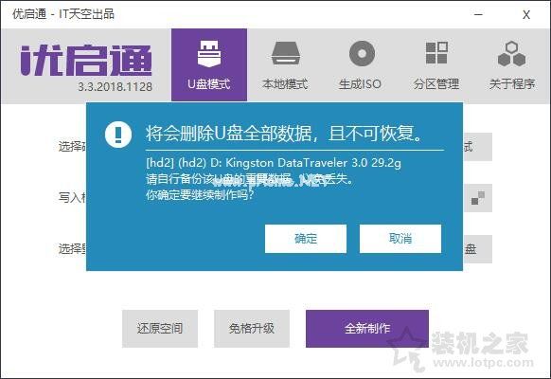Click the 全新制作 button
The image size is (551, 379).
367,329
